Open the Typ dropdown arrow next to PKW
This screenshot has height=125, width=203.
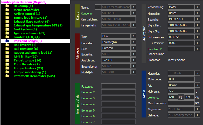coord(134,36)
